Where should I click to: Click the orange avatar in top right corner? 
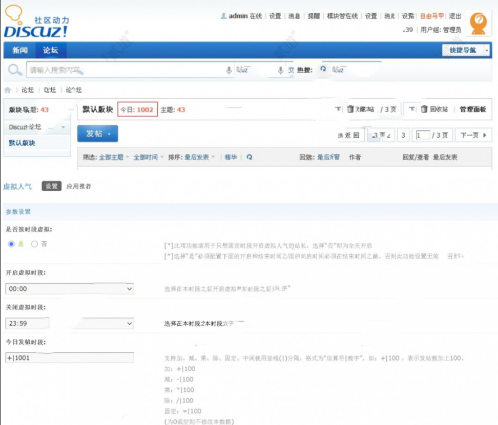pos(479,23)
